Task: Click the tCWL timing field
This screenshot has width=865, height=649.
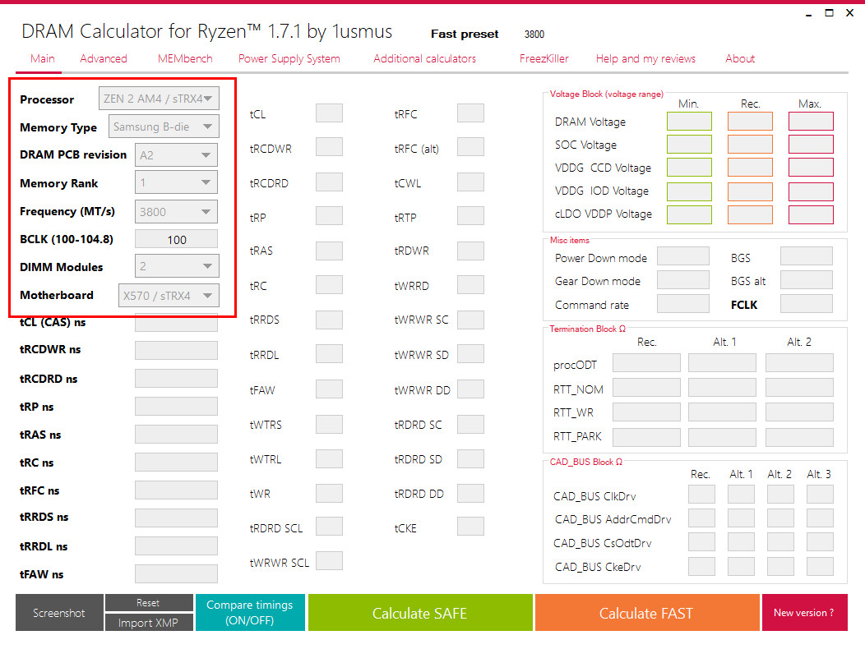Action: pos(470,182)
